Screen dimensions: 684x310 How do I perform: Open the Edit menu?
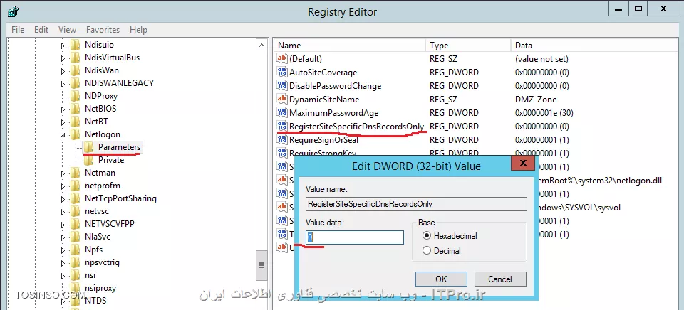[41, 30]
